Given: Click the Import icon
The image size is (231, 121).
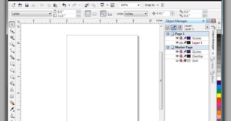Looking at the screenshot, I should [87, 5].
